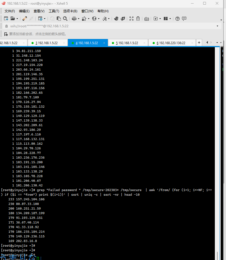The image size is (226, 260).
Task: Click the New session icon
Action: [x=6, y=19]
